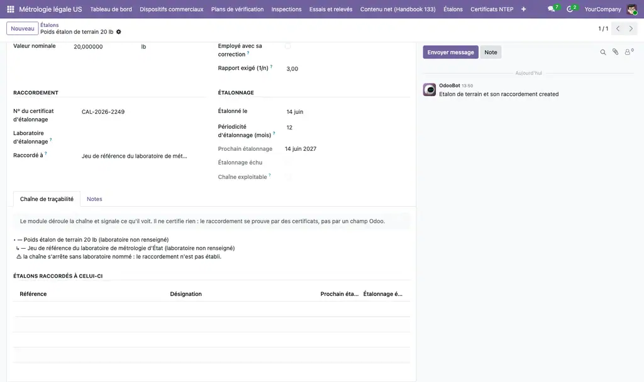Go to the next record arrow
Screen dimensions: 644x382
click(x=631, y=29)
